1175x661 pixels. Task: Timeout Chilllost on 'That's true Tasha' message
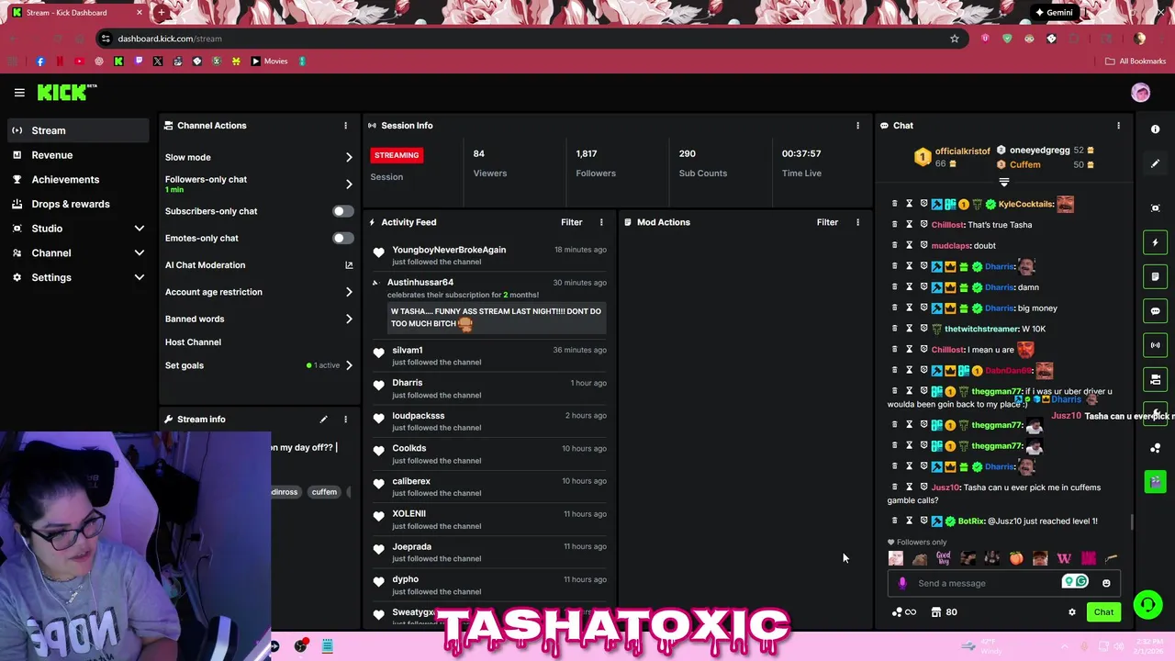coord(909,225)
